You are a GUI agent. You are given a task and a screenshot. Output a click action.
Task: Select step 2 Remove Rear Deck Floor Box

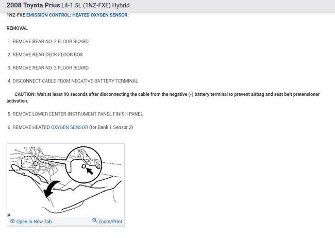tap(45, 55)
